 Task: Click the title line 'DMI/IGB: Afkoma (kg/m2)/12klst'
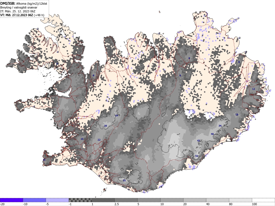coord(24,3)
